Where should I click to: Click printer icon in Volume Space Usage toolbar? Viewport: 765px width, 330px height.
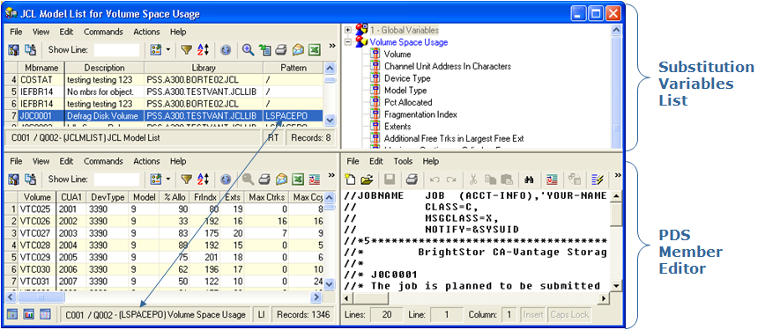(264, 180)
